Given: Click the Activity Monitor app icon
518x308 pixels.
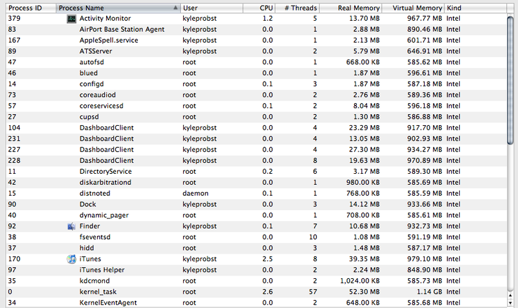Looking at the screenshot, I should coord(71,19).
